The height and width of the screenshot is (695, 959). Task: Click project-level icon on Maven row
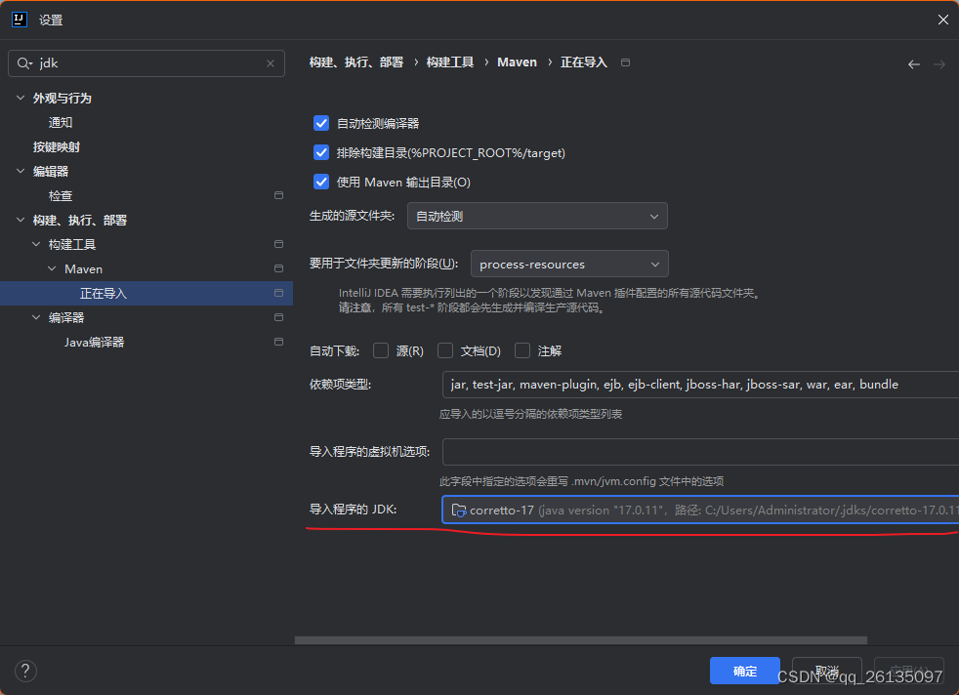(x=279, y=269)
